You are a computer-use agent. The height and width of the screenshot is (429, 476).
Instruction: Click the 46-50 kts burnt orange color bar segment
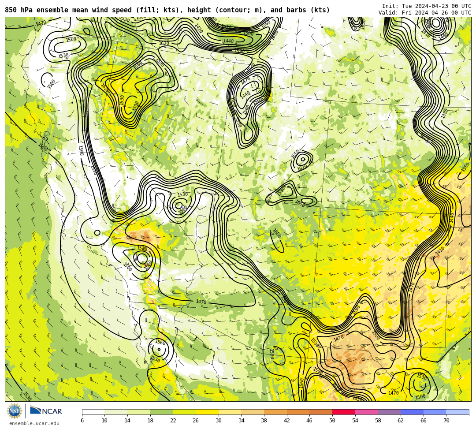tap(321, 412)
